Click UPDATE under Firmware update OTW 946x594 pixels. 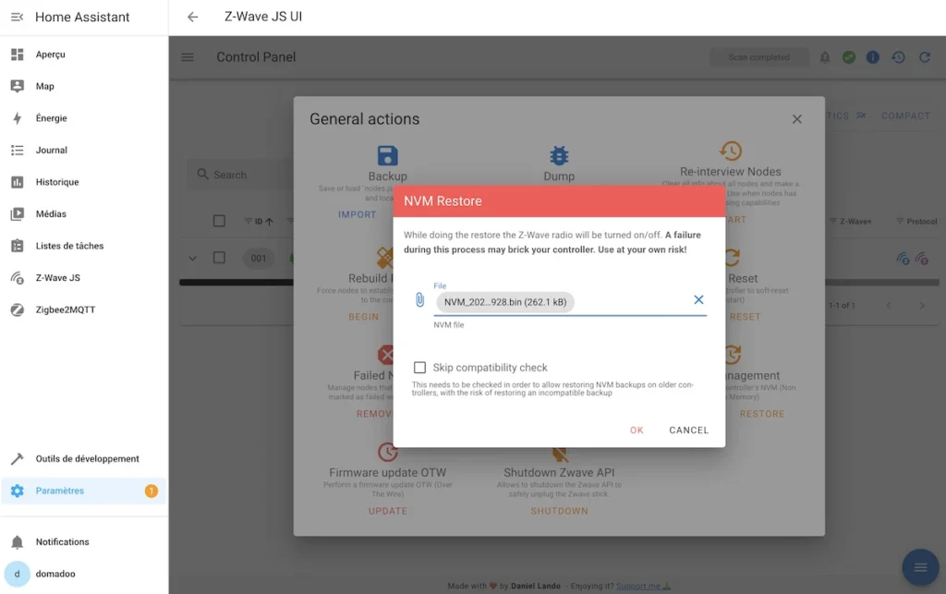(x=388, y=512)
